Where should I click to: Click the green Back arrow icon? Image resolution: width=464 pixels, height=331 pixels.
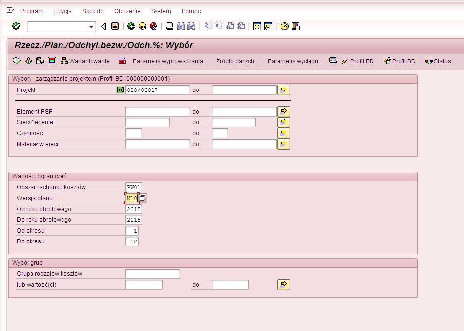click(131, 26)
